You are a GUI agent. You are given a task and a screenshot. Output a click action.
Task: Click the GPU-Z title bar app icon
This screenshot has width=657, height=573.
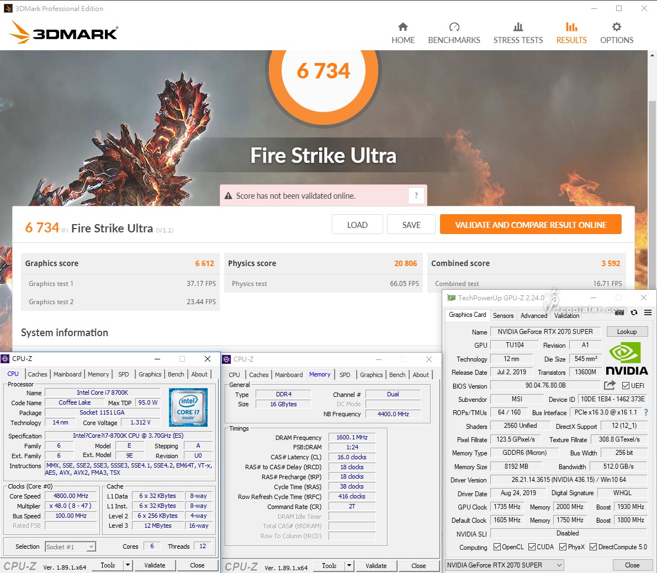[451, 298]
